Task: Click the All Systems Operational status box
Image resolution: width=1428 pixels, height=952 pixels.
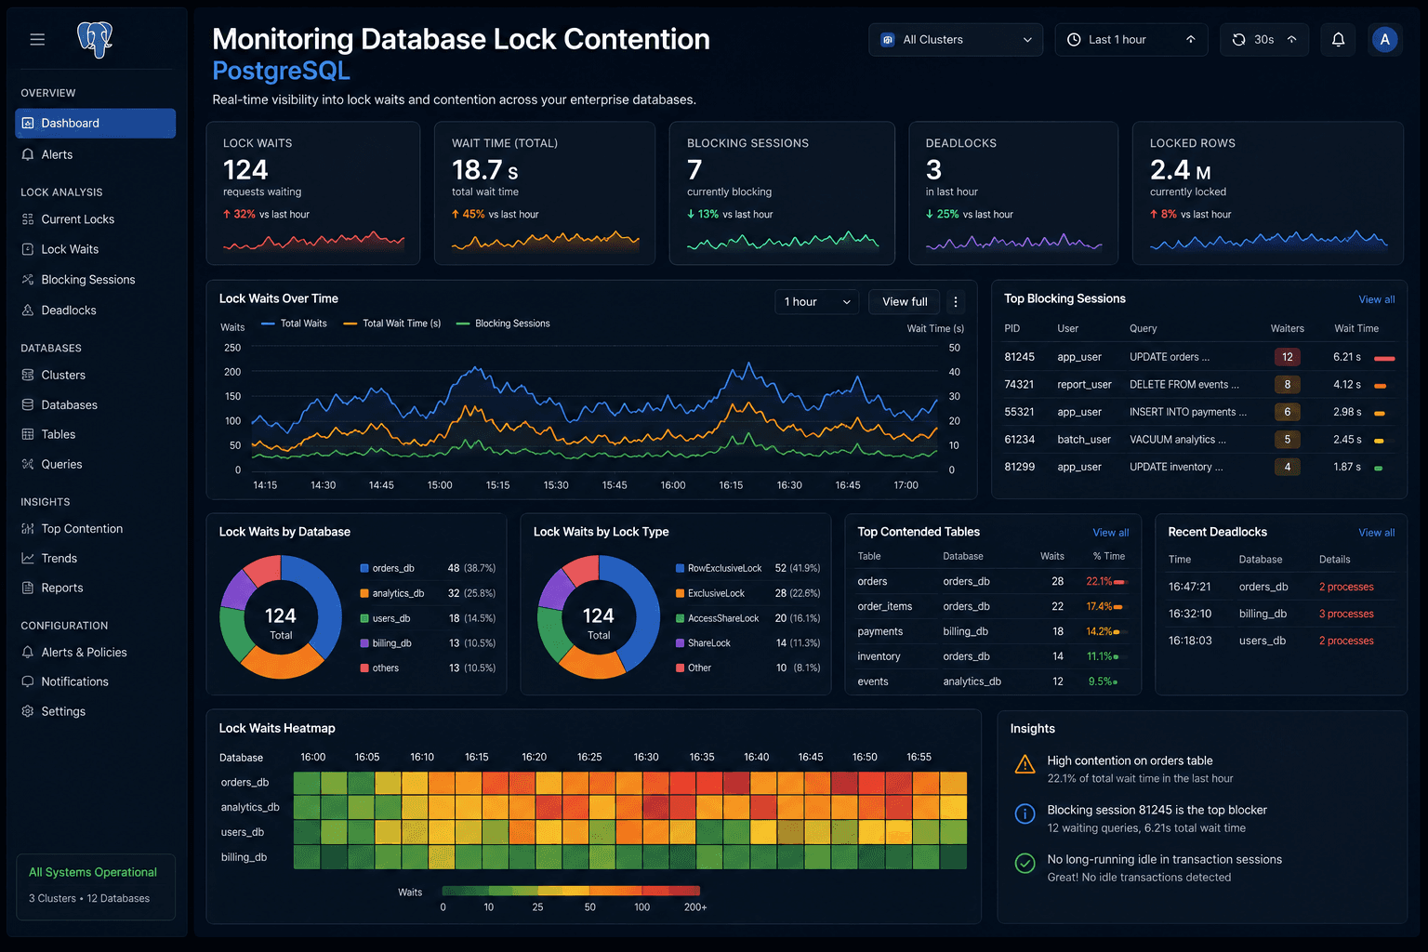Action: tap(95, 886)
